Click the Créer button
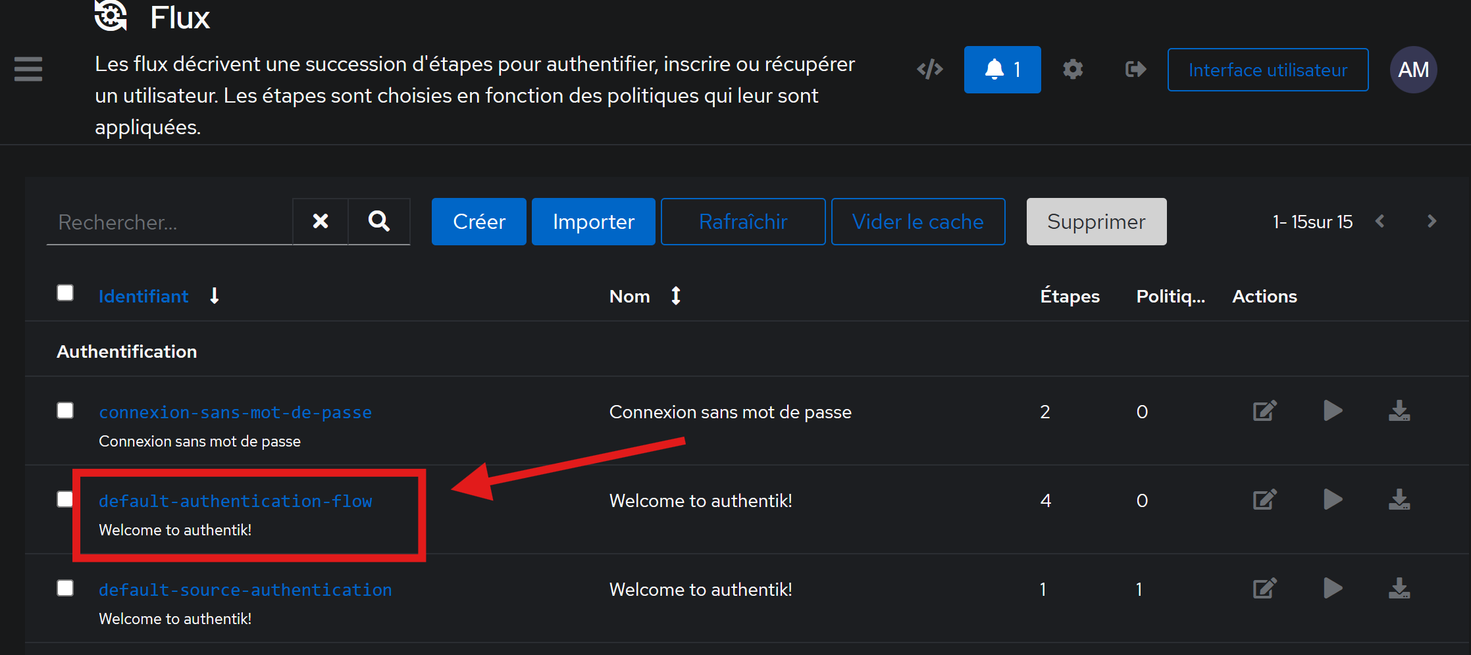This screenshot has height=655, width=1471. pyautogui.click(x=479, y=222)
